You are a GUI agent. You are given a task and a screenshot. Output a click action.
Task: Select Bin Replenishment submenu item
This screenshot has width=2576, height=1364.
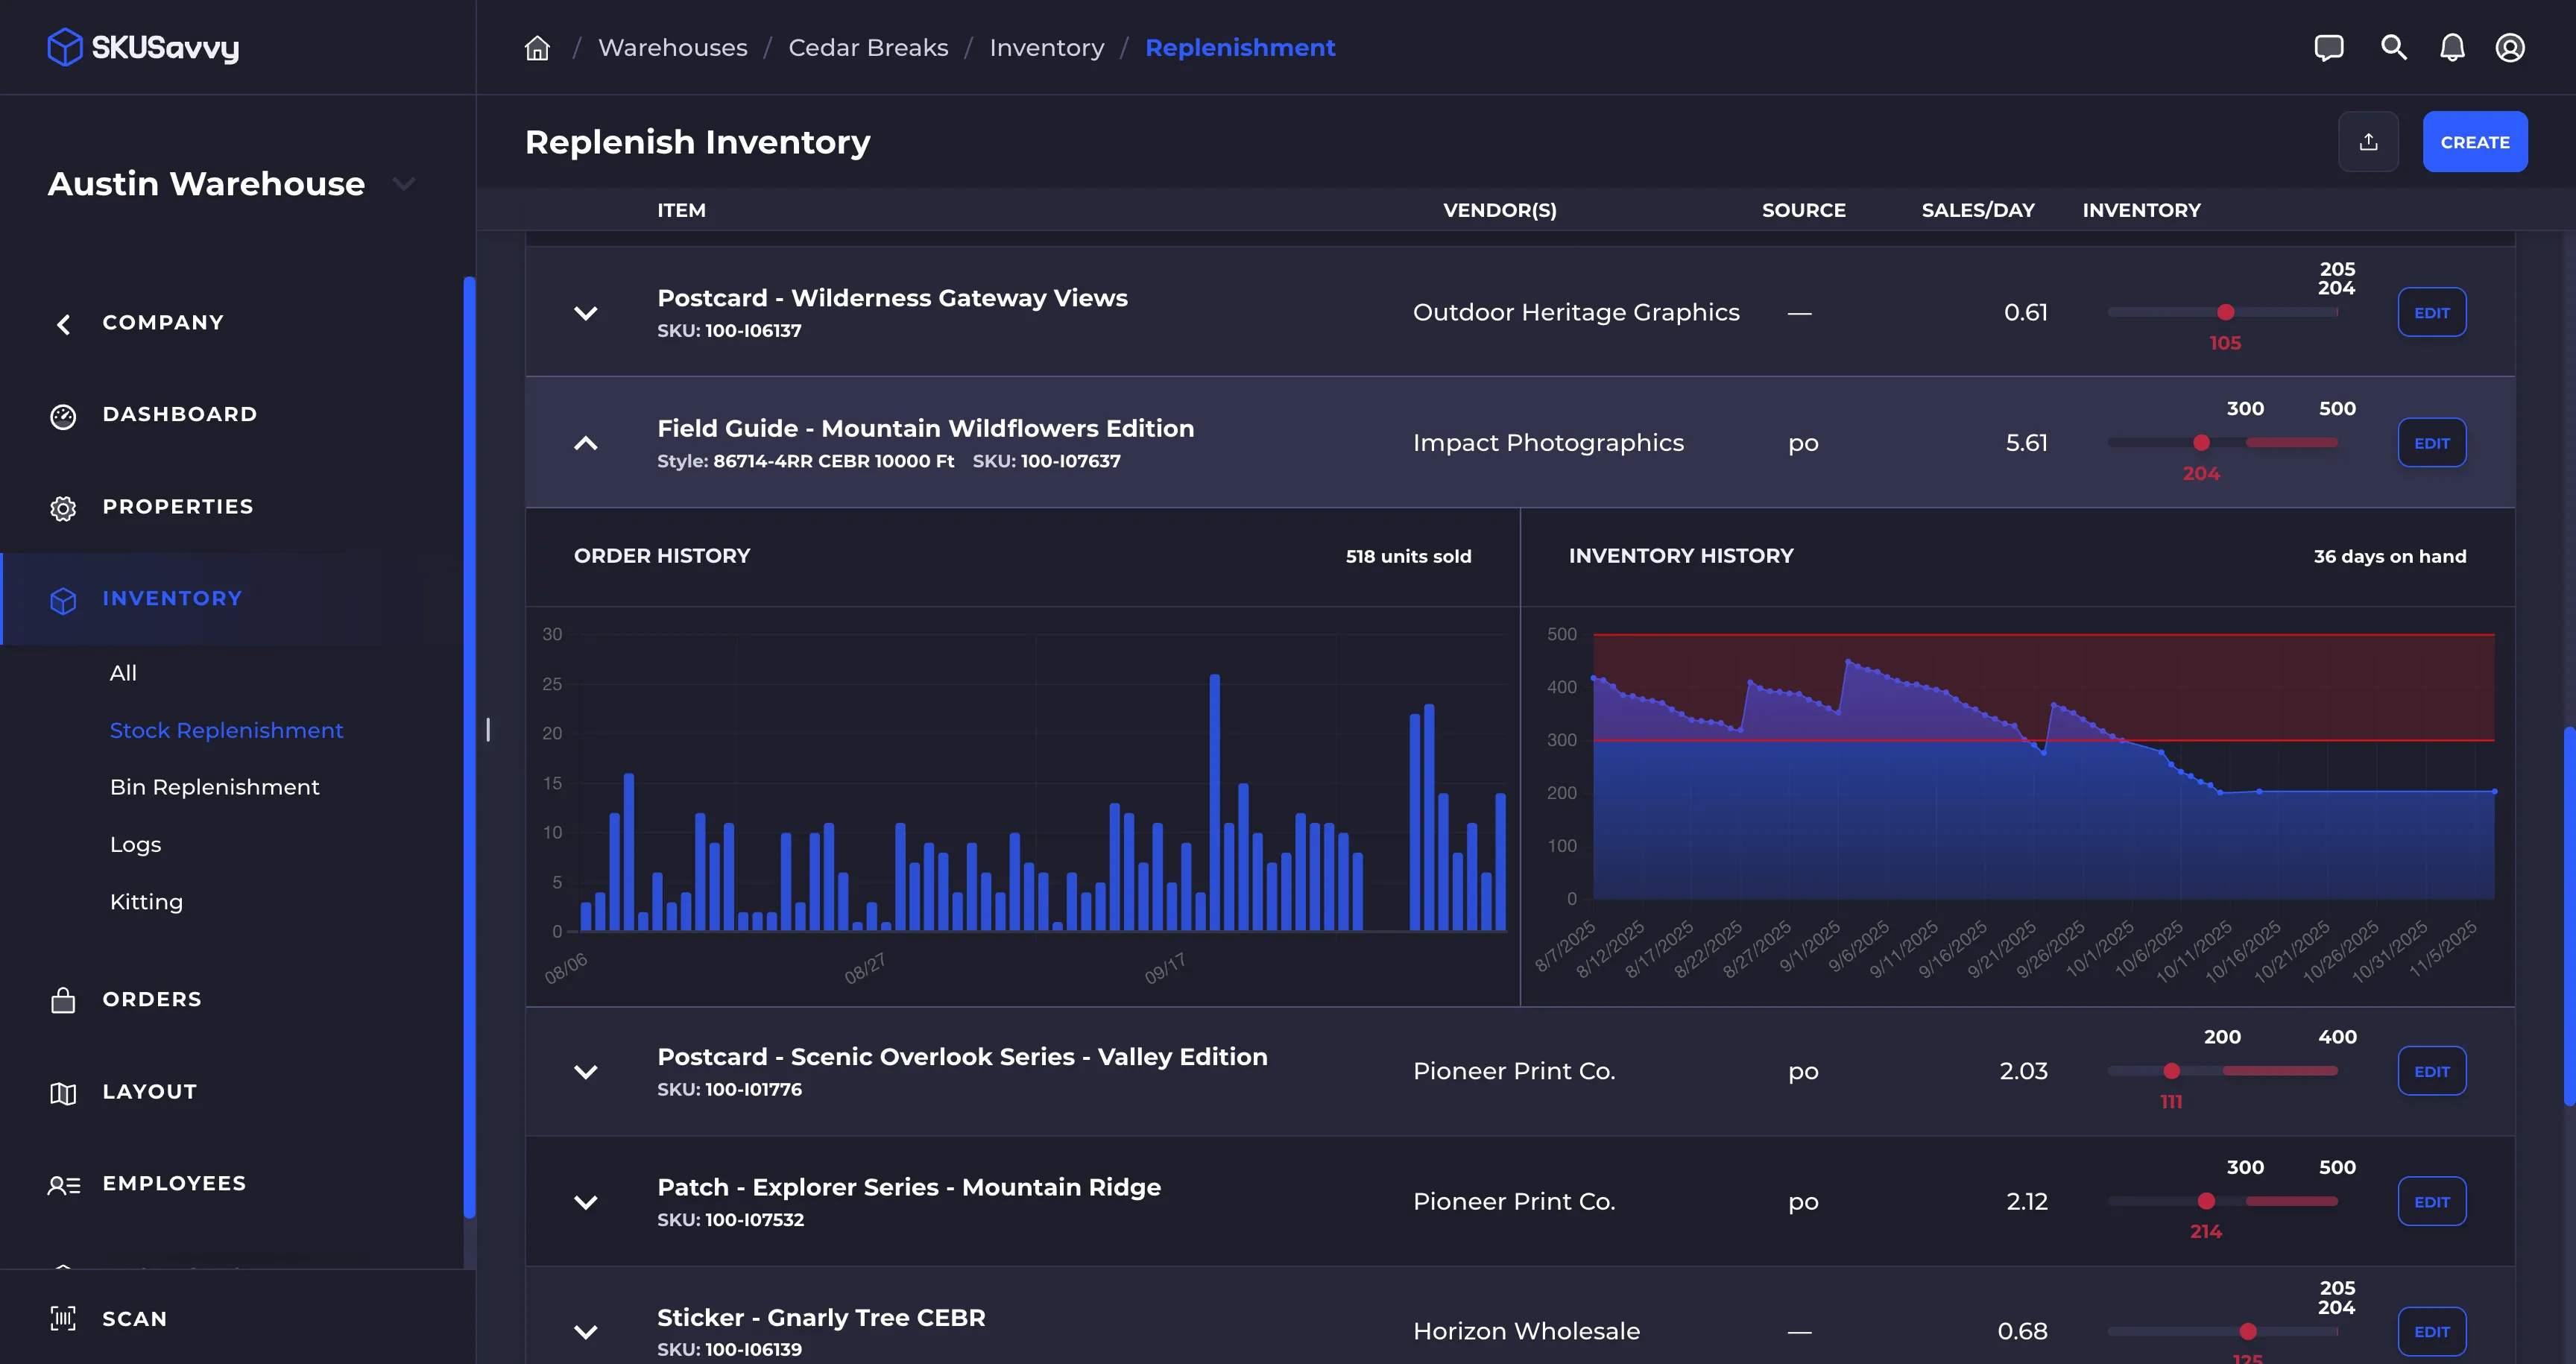[214, 787]
